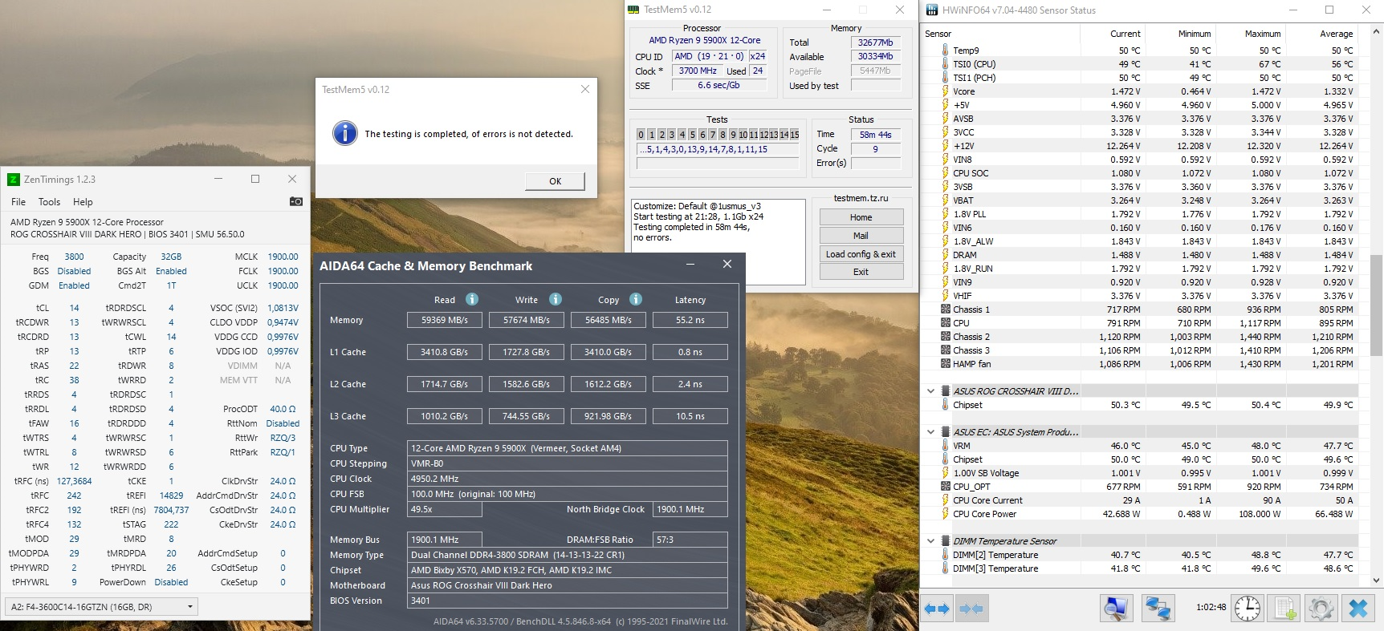Start sensor logging with sheet-plus icon
The height and width of the screenshot is (631, 1384).
coord(1285,609)
